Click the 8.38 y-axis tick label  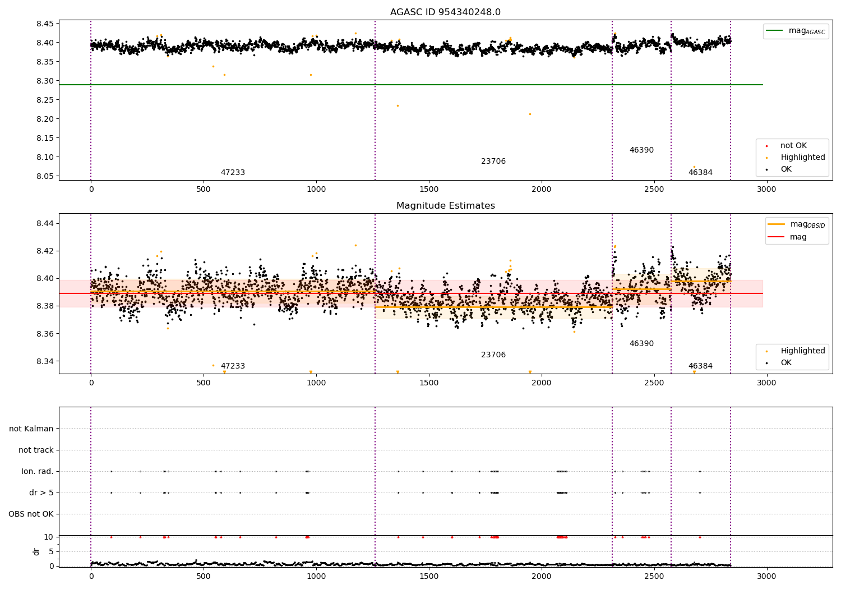(45, 306)
